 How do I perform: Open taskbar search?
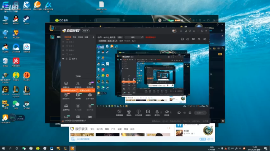coord(10,148)
